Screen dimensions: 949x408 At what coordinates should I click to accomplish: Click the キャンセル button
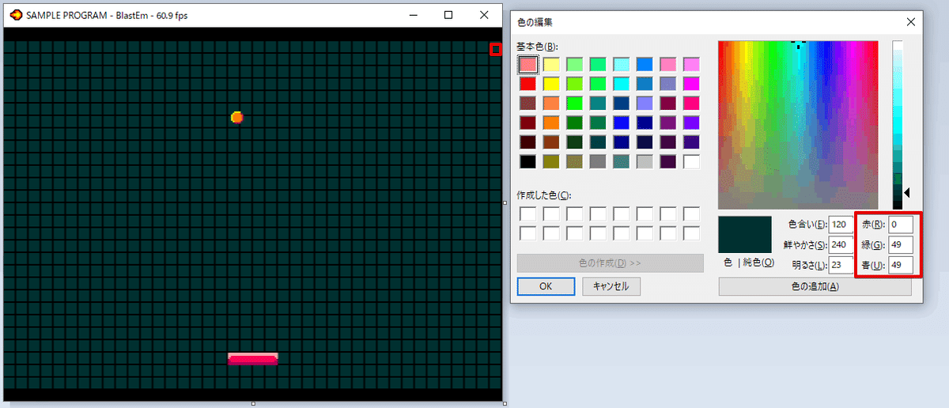[611, 286]
